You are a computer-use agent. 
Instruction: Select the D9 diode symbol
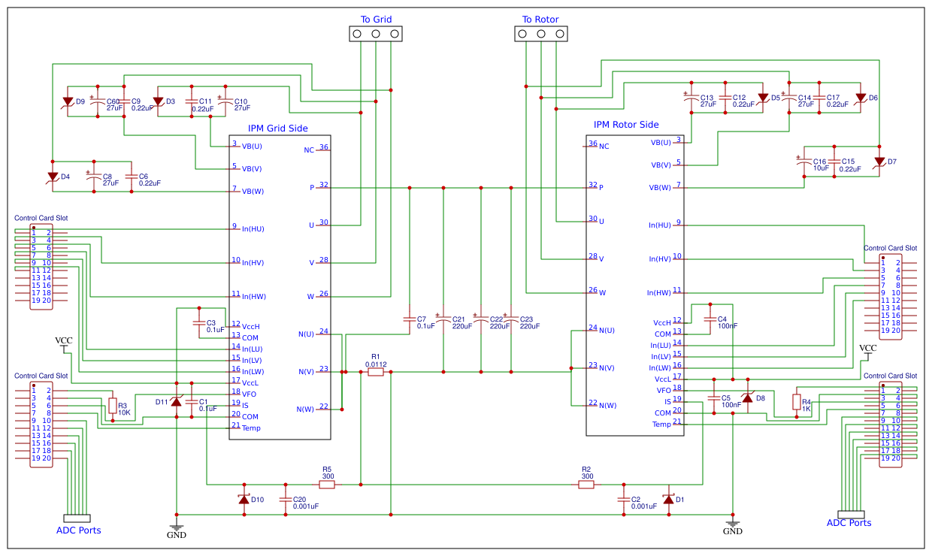tap(66, 101)
